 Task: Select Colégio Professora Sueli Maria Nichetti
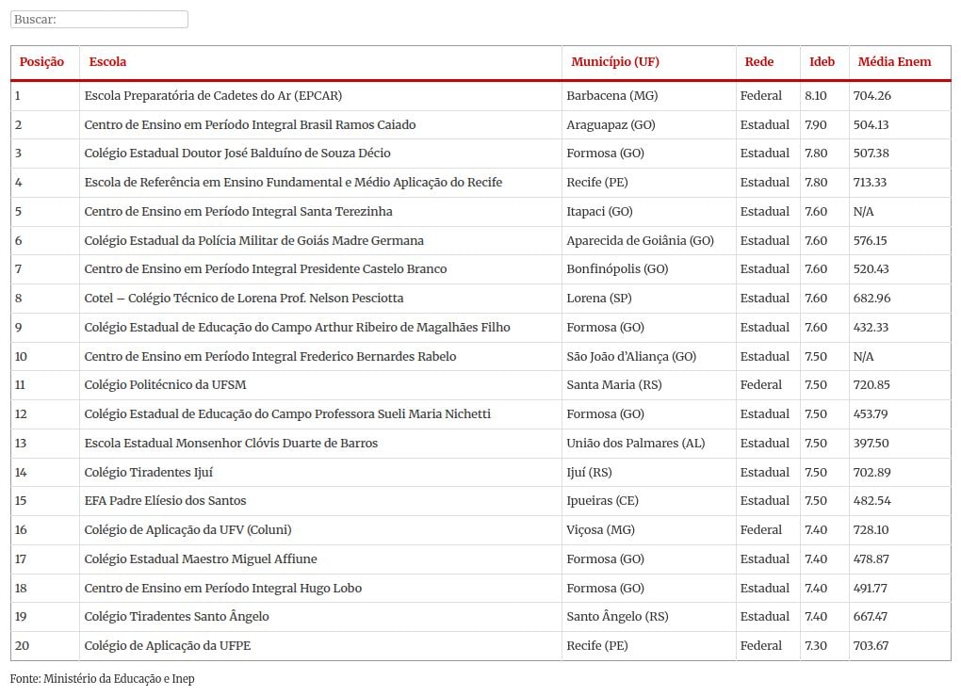(x=287, y=414)
